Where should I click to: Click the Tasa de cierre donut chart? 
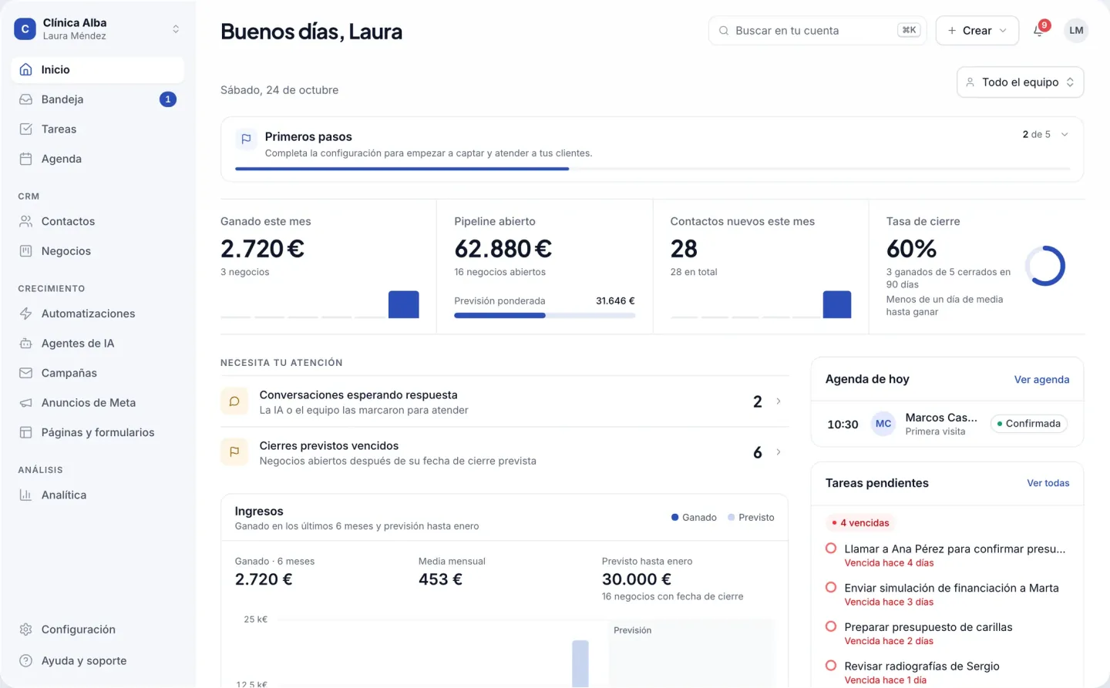pyautogui.click(x=1045, y=266)
